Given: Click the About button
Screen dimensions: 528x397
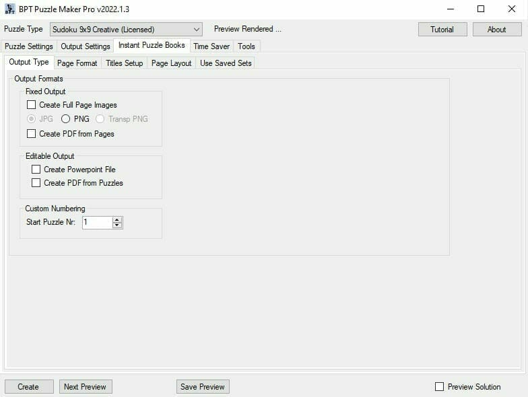Looking at the screenshot, I should click(497, 30).
